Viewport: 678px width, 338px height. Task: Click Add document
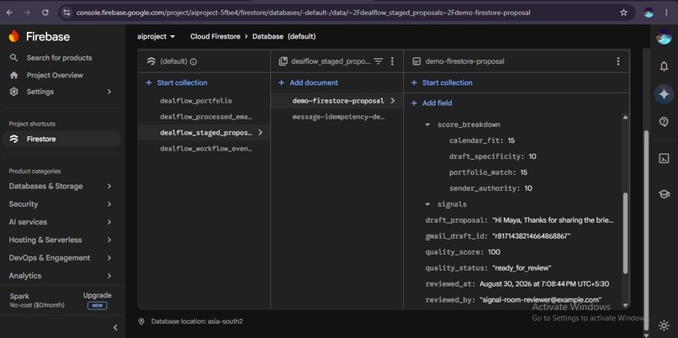click(x=309, y=82)
